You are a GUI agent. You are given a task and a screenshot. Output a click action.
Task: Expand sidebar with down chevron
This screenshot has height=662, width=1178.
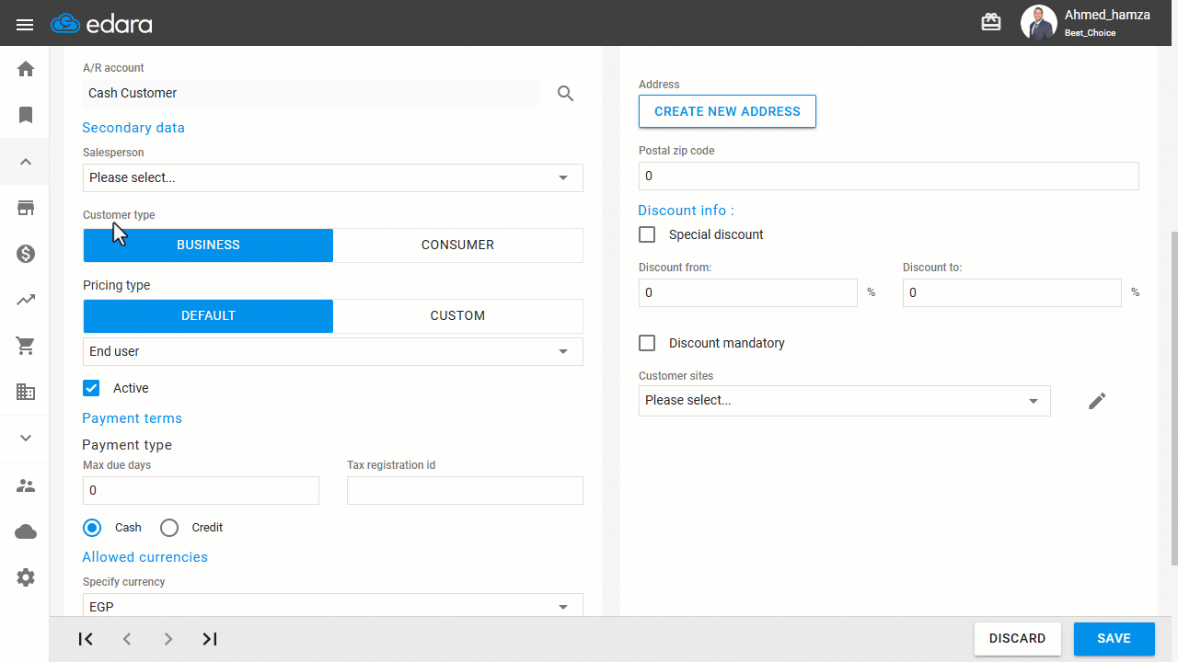point(26,439)
